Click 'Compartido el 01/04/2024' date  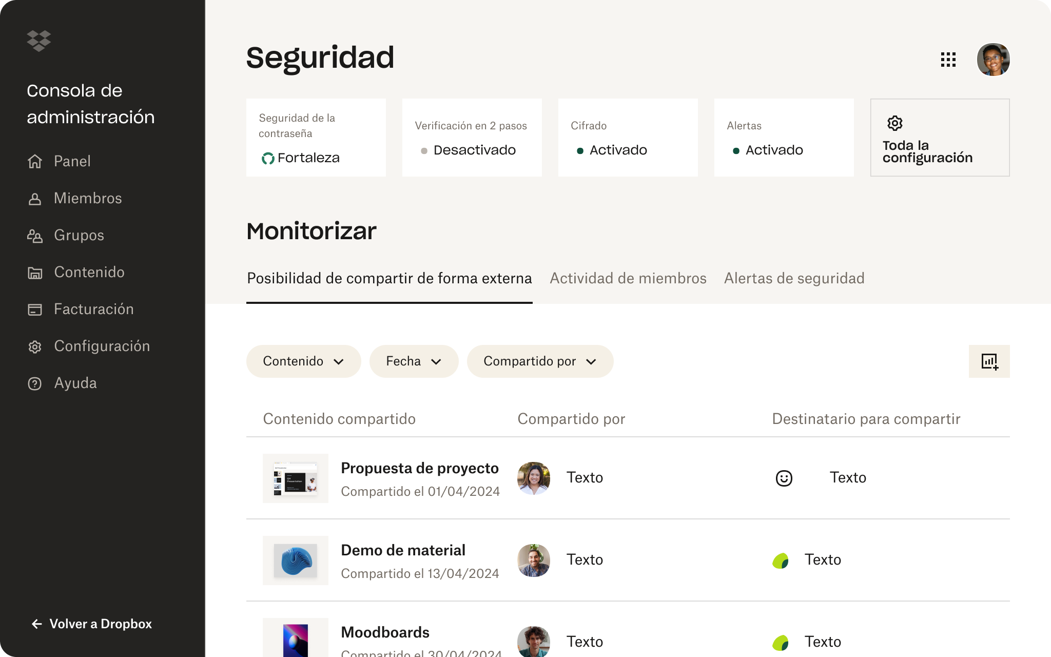pyautogui.click(x=420, y=492)
